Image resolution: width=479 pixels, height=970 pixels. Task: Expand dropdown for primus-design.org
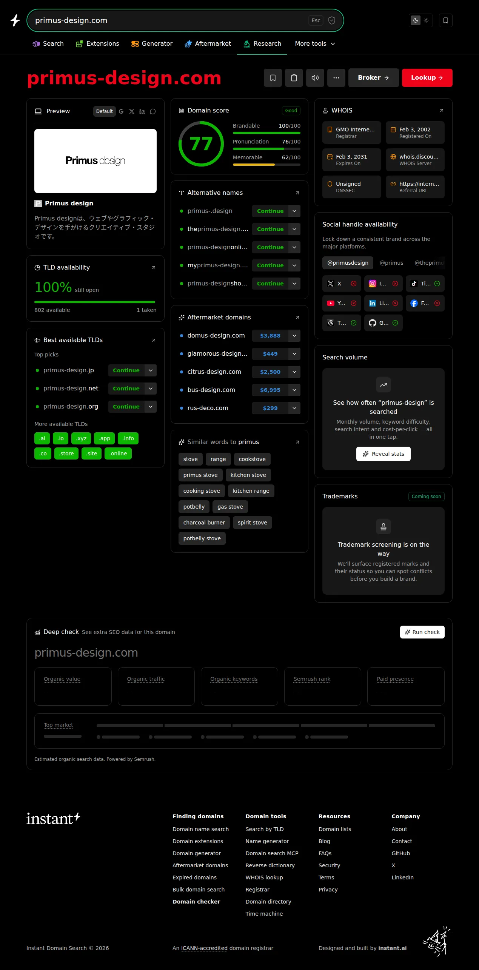(151, 407)
